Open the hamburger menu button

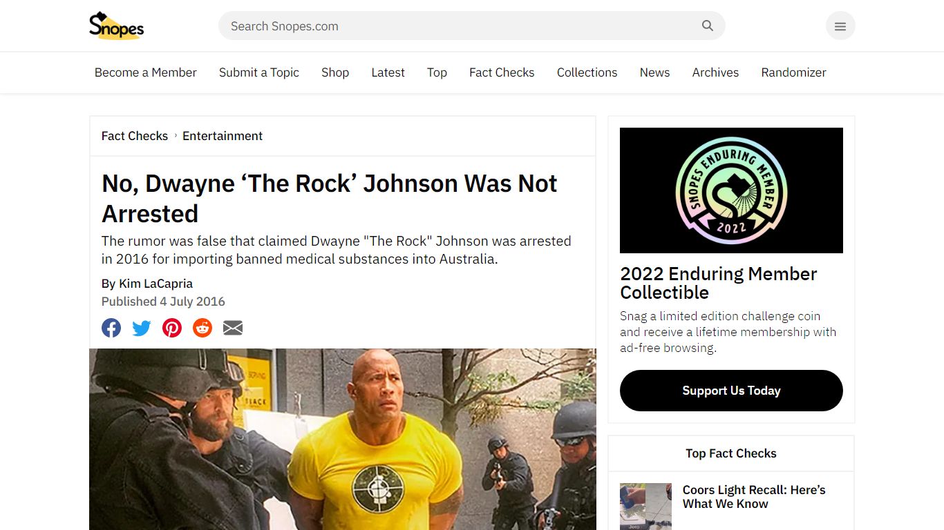tap(840, 26)
